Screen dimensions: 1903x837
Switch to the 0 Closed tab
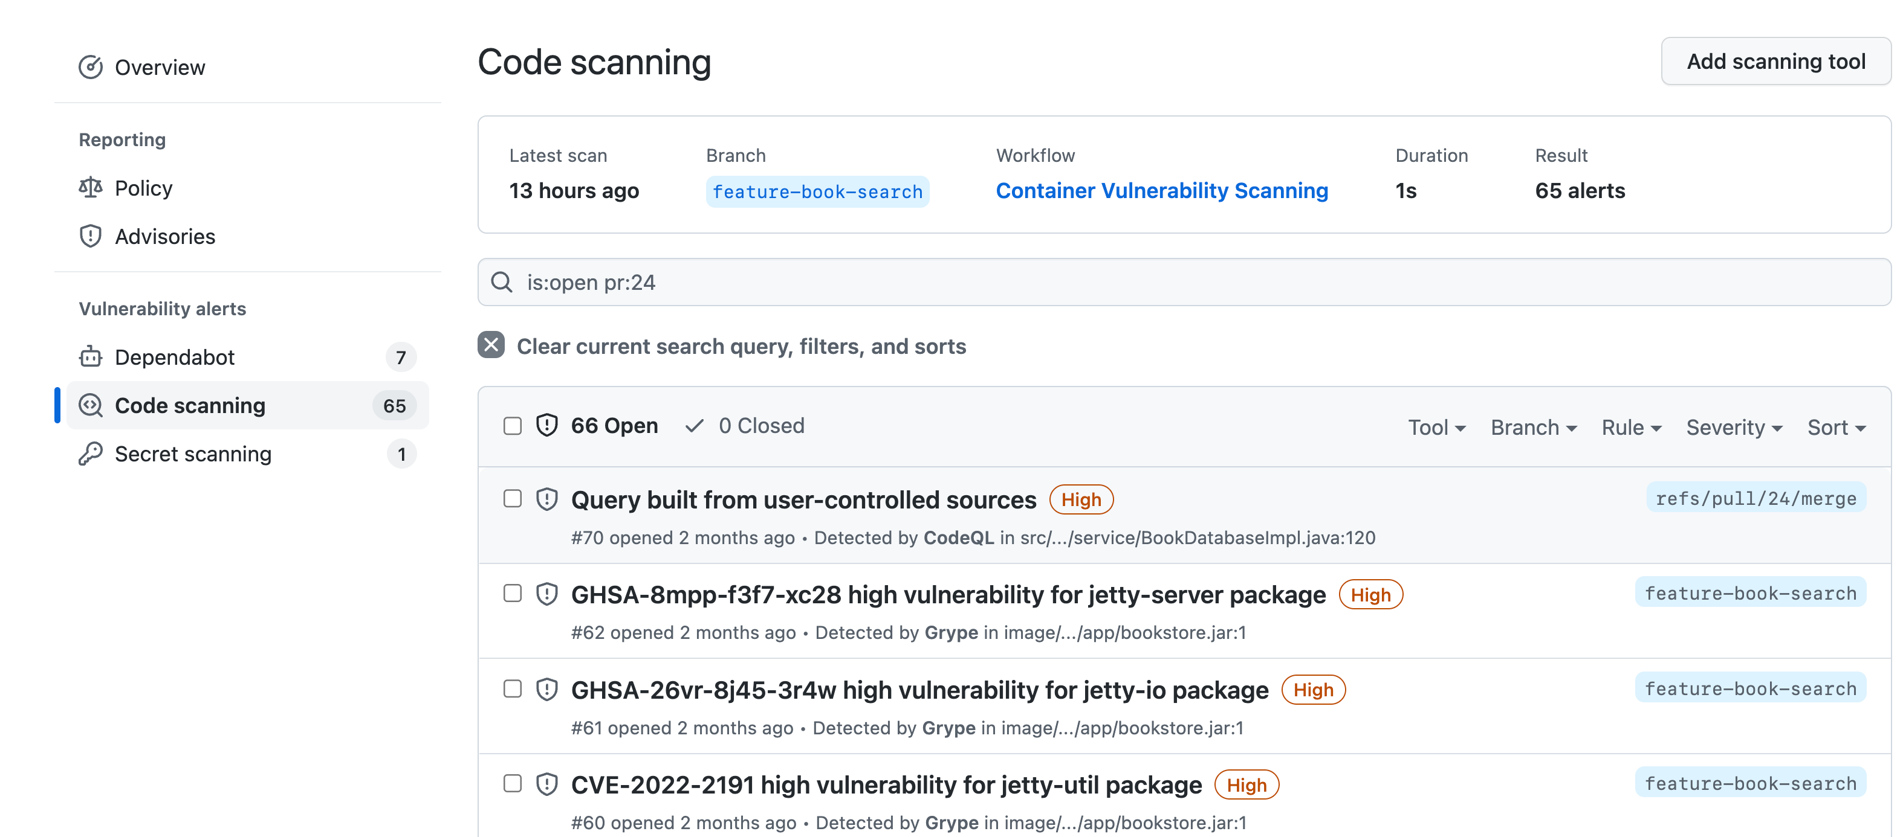point(745,425)
